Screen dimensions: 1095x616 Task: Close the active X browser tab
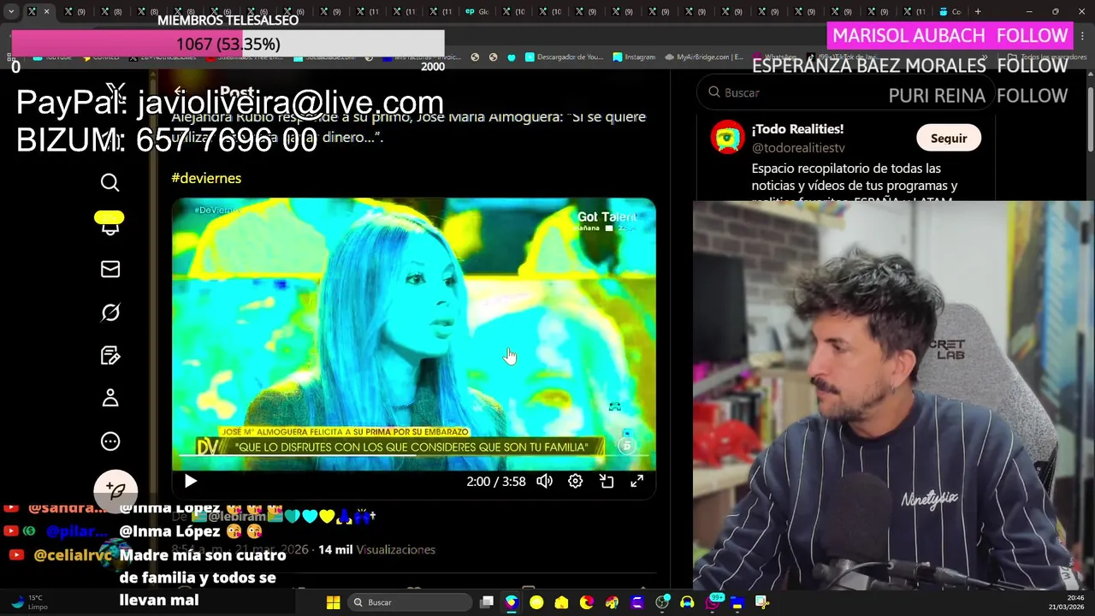46,11
